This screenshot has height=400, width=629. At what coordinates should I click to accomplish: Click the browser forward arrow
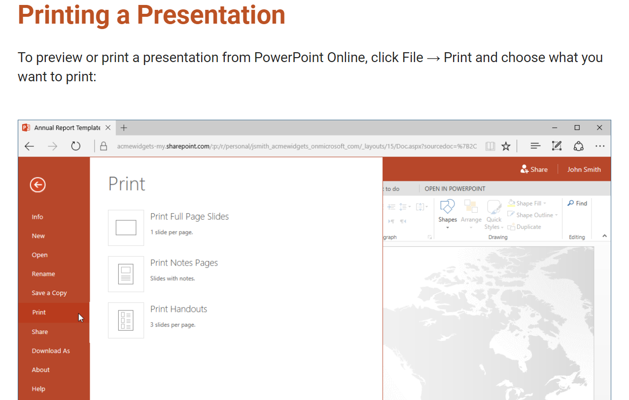[x=53, y=146]
